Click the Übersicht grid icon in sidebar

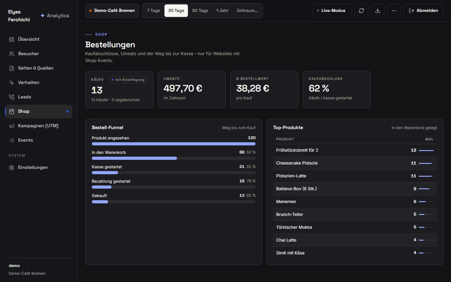(12, 39)
